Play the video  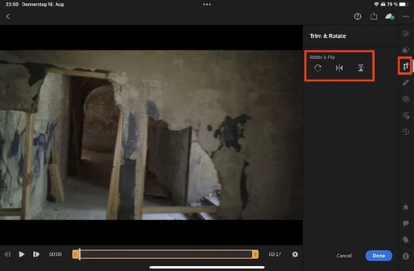coord(22,254)
